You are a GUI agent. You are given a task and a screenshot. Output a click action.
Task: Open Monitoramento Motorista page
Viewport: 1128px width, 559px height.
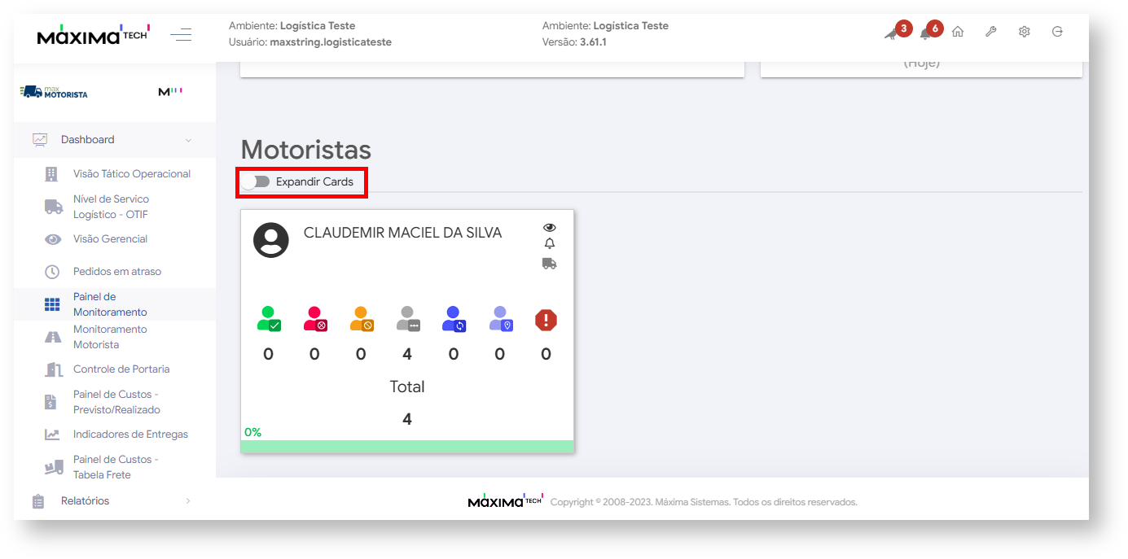pyautogui.click(x=110, y=337)
